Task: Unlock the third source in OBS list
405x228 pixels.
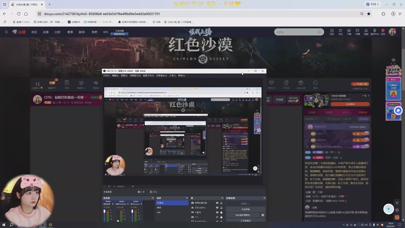Action: pyautogui.click(x=221, y=212)
